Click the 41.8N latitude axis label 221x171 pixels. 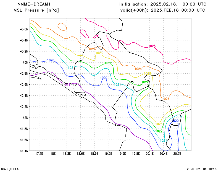click(24, 129)
